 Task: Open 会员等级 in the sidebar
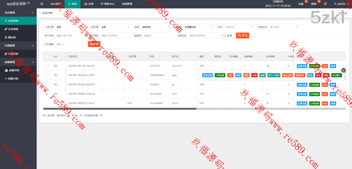pos(13,29)
